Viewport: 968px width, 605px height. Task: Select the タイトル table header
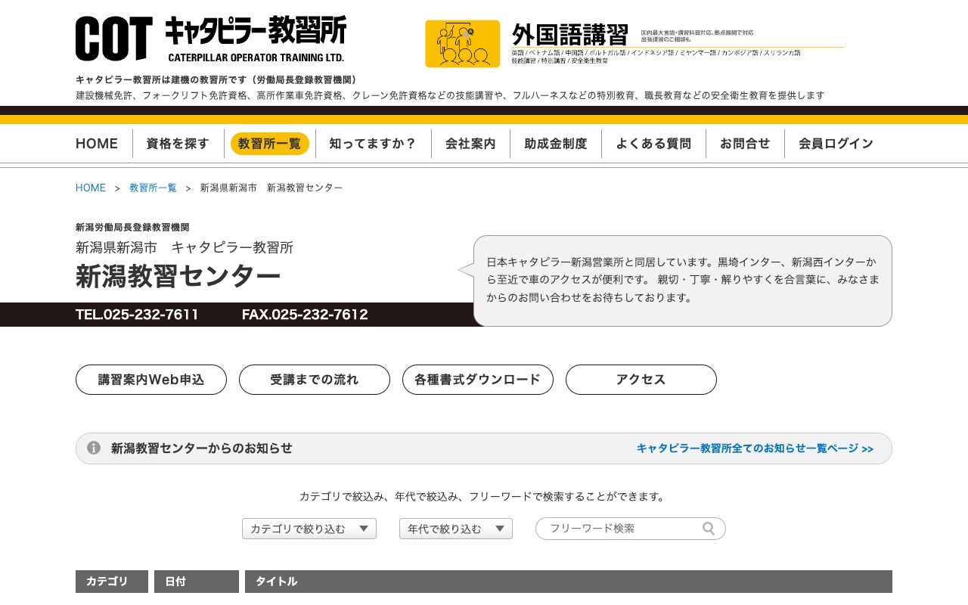277,582
